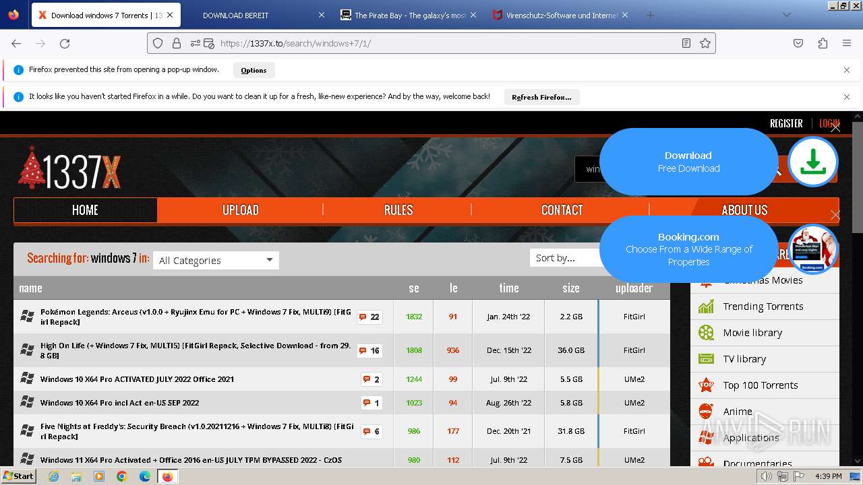Click the Start button
The height and width of the screenshot is (485, 863).
(x=18, y=476)
